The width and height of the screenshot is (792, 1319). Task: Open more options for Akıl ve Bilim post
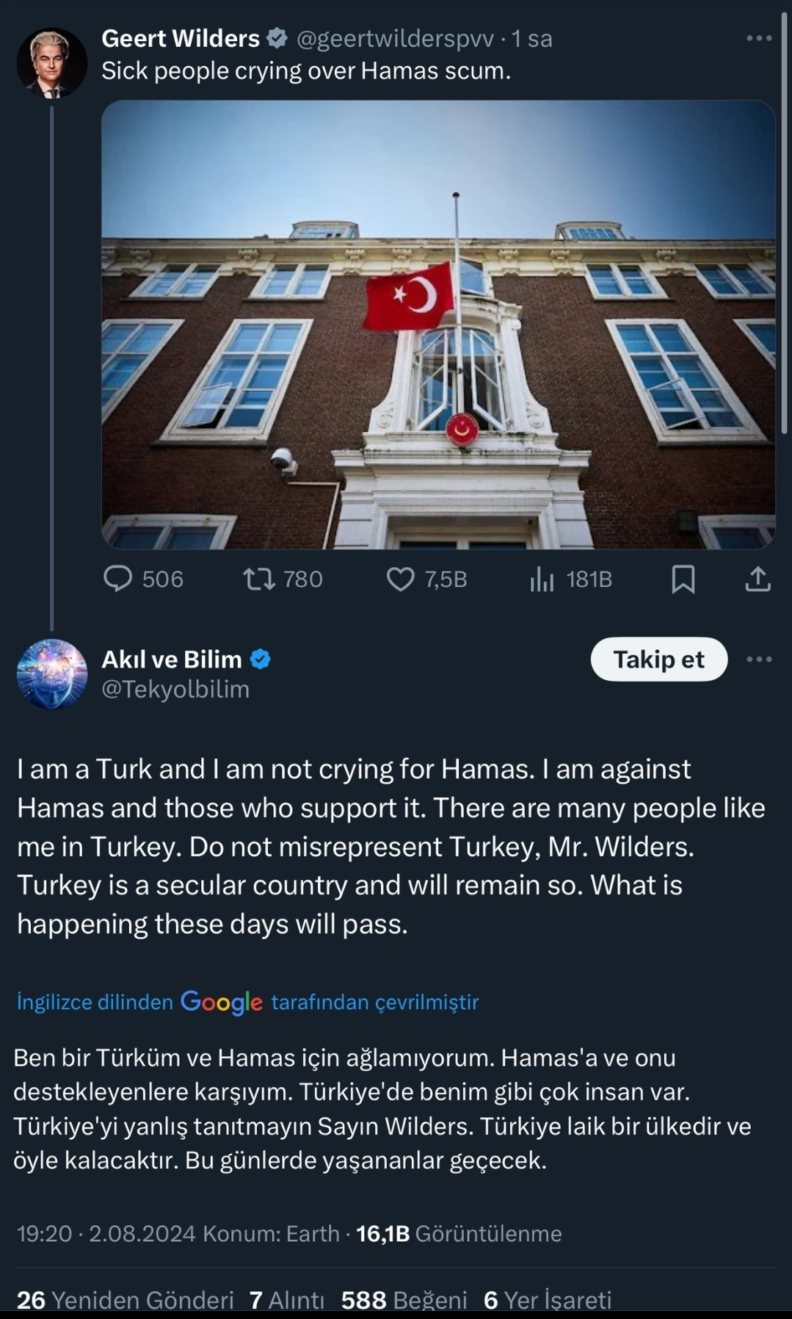pos(759,659)
